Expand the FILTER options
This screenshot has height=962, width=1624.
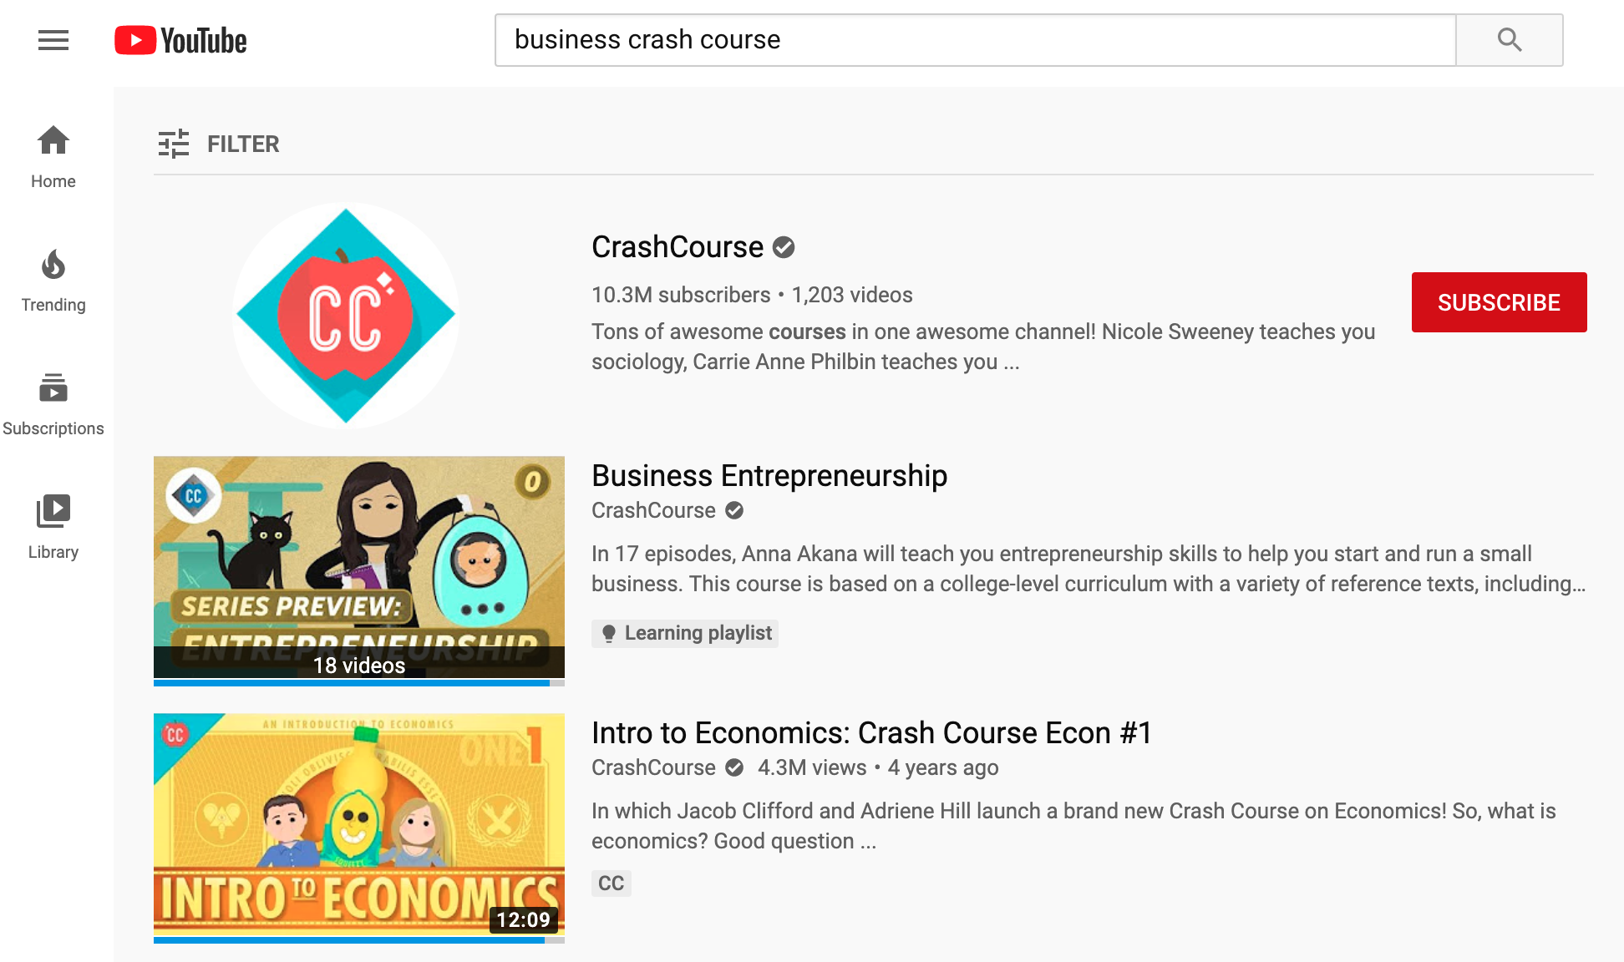[219, 144]
